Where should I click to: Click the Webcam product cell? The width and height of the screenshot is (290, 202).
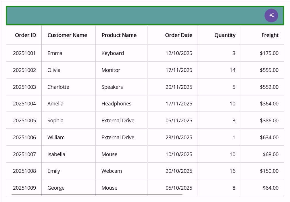(x=112, y=171)
